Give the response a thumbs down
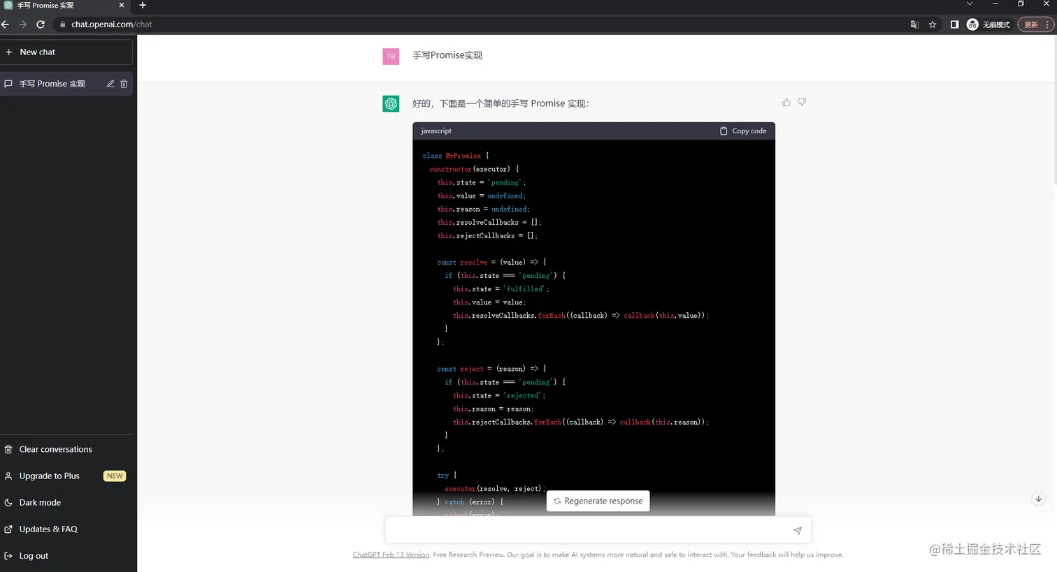 [x=802, y=102]
